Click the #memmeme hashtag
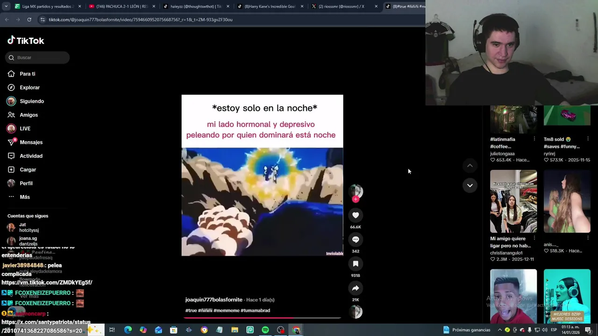 (227, 310)
